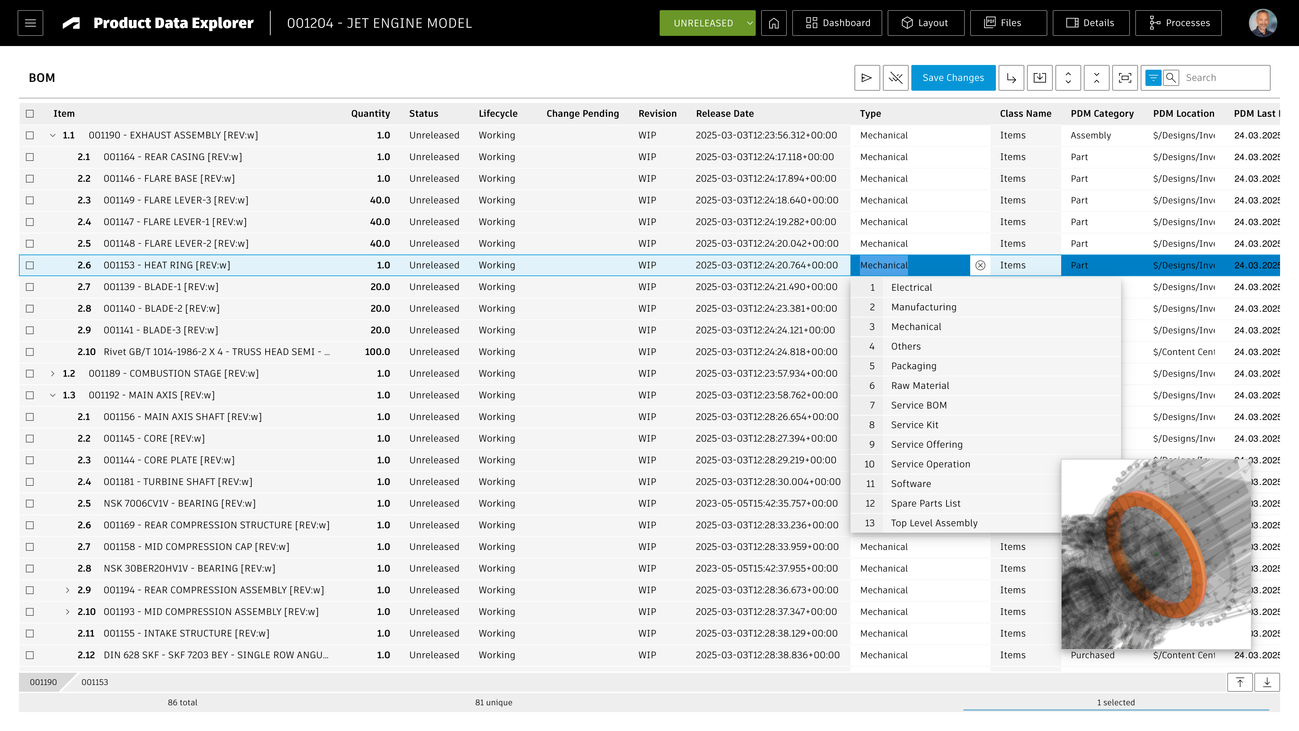Click the crossed-lines deselect toolbar icon

click(x=895, y=78)
